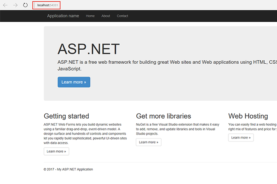Viewport: 277px width, 184px height.
Task: Click the ASP.NET Web Forms paragraph
Action: (x=85, y=133)
